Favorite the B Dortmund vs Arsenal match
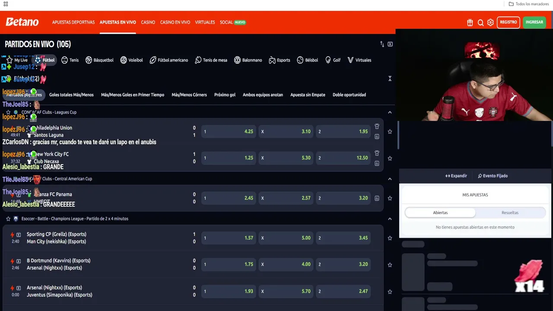This screenshot has width=553, height=311. click(390, 265)
